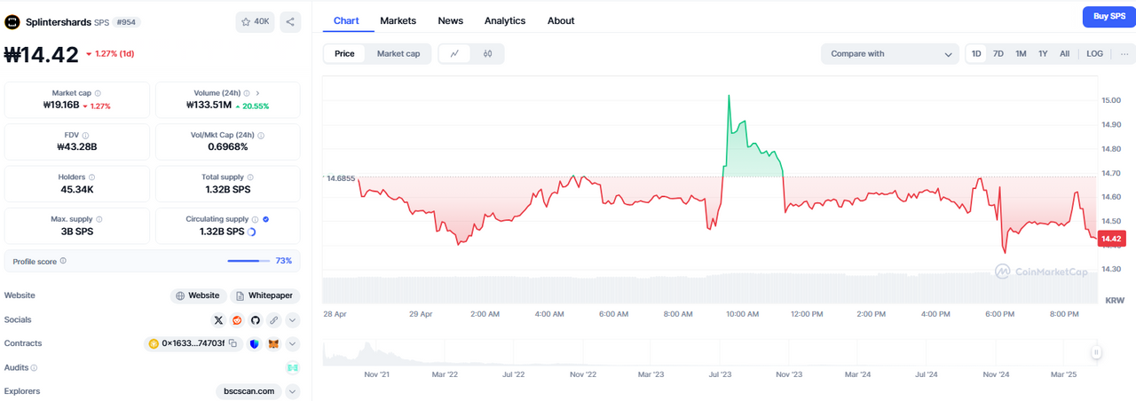Open info icon beside Profile score
Image resolution: width=1136 pixels, height=401 pixels.
coord(63,261)
